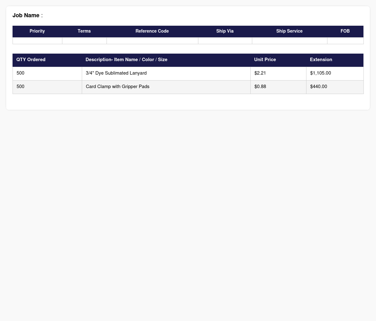
Task: Click the empty cell under Priority
Action: 37,41
